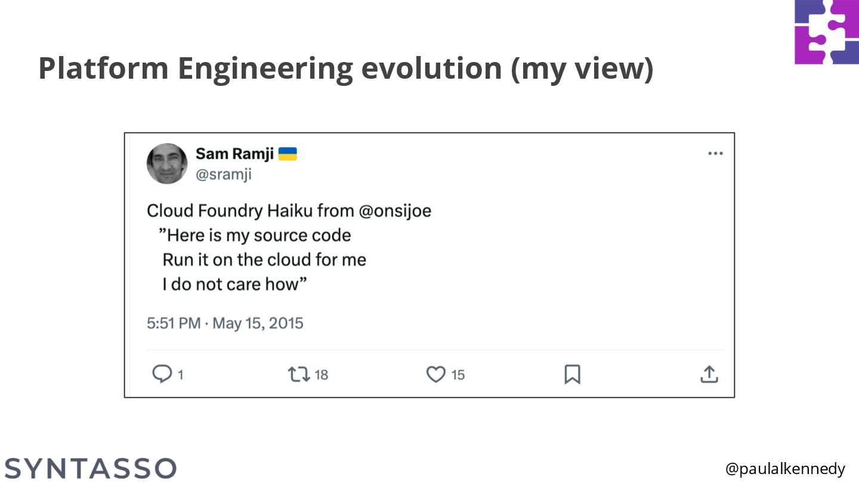
Task: Click the reply count of 1
Action: coord(180,375)
